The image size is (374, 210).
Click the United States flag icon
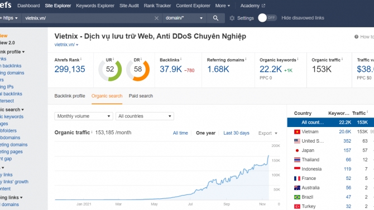coord(297,141)
